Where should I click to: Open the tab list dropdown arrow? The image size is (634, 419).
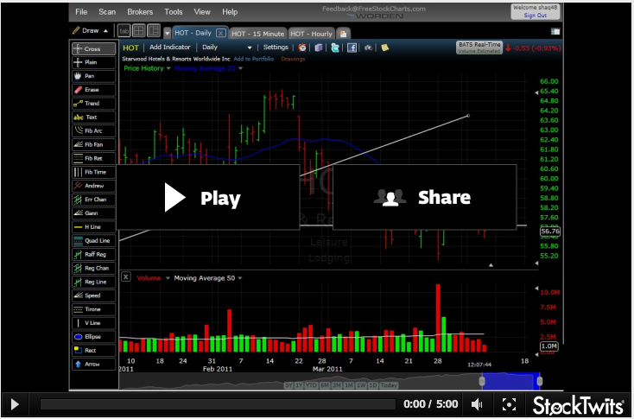coord(167,33)
